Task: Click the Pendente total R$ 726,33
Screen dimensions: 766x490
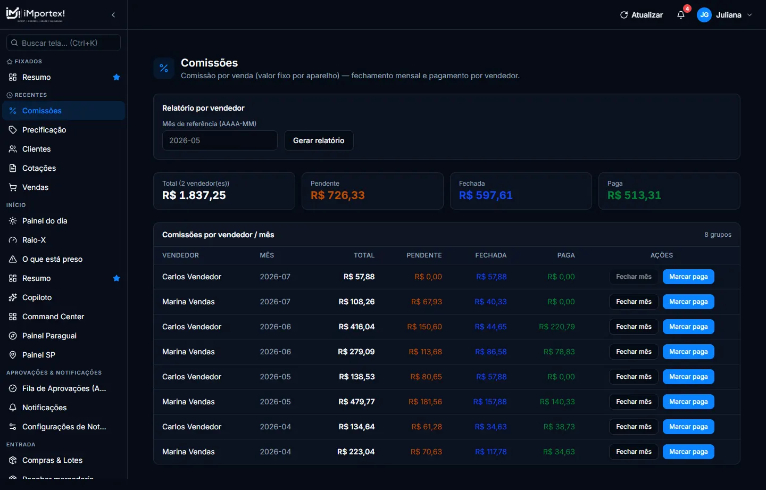Action: pyautogui.click(x=338, y=195)
